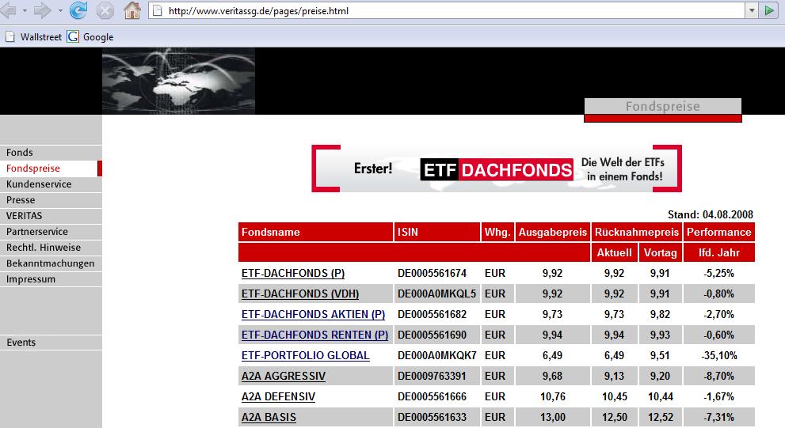This screenshot has width=785, height=428.
Task: Open the A2A BASIS fund link
Action: click(269, 417)
